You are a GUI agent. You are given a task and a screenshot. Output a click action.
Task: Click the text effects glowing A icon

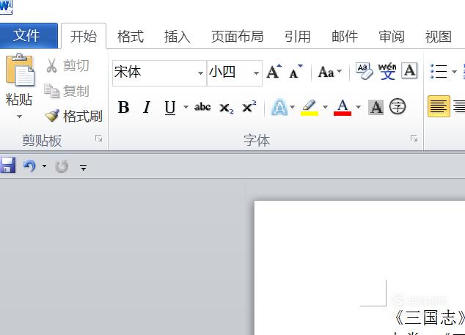point(279,107)
